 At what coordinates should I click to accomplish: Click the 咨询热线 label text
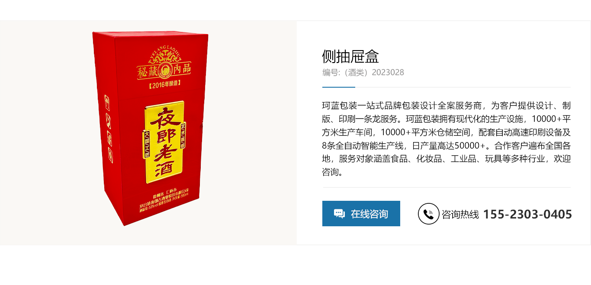point(460,214)
